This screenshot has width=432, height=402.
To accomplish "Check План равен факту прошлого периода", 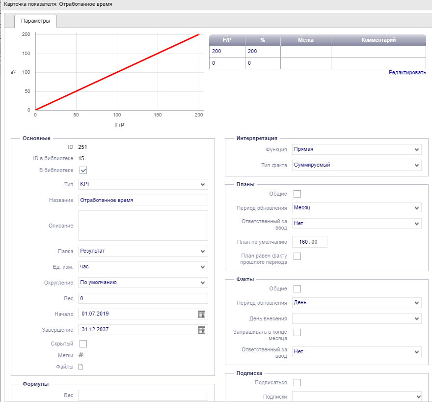I will point(297,256).
